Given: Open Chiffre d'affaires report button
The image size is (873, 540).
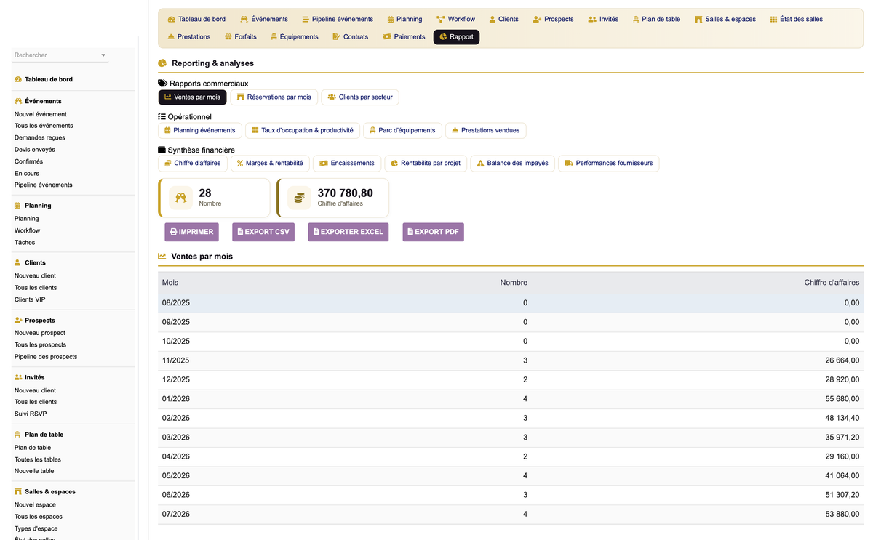Looking at the screenshot, I should coord(193,164).
